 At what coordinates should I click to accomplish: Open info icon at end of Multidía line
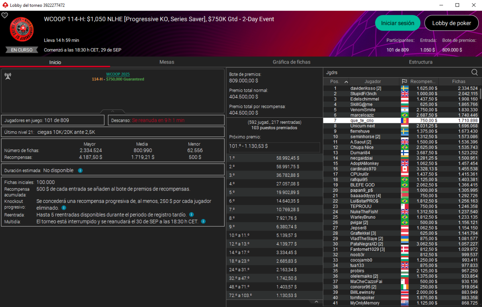[x=203, y=221]
